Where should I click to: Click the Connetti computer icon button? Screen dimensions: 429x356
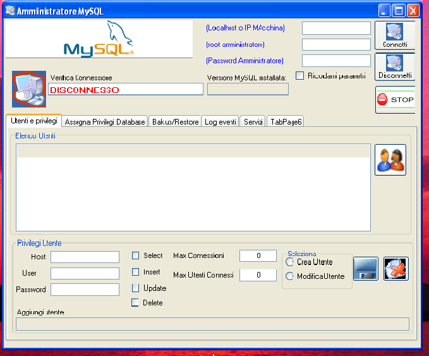(x=395, y=35)
